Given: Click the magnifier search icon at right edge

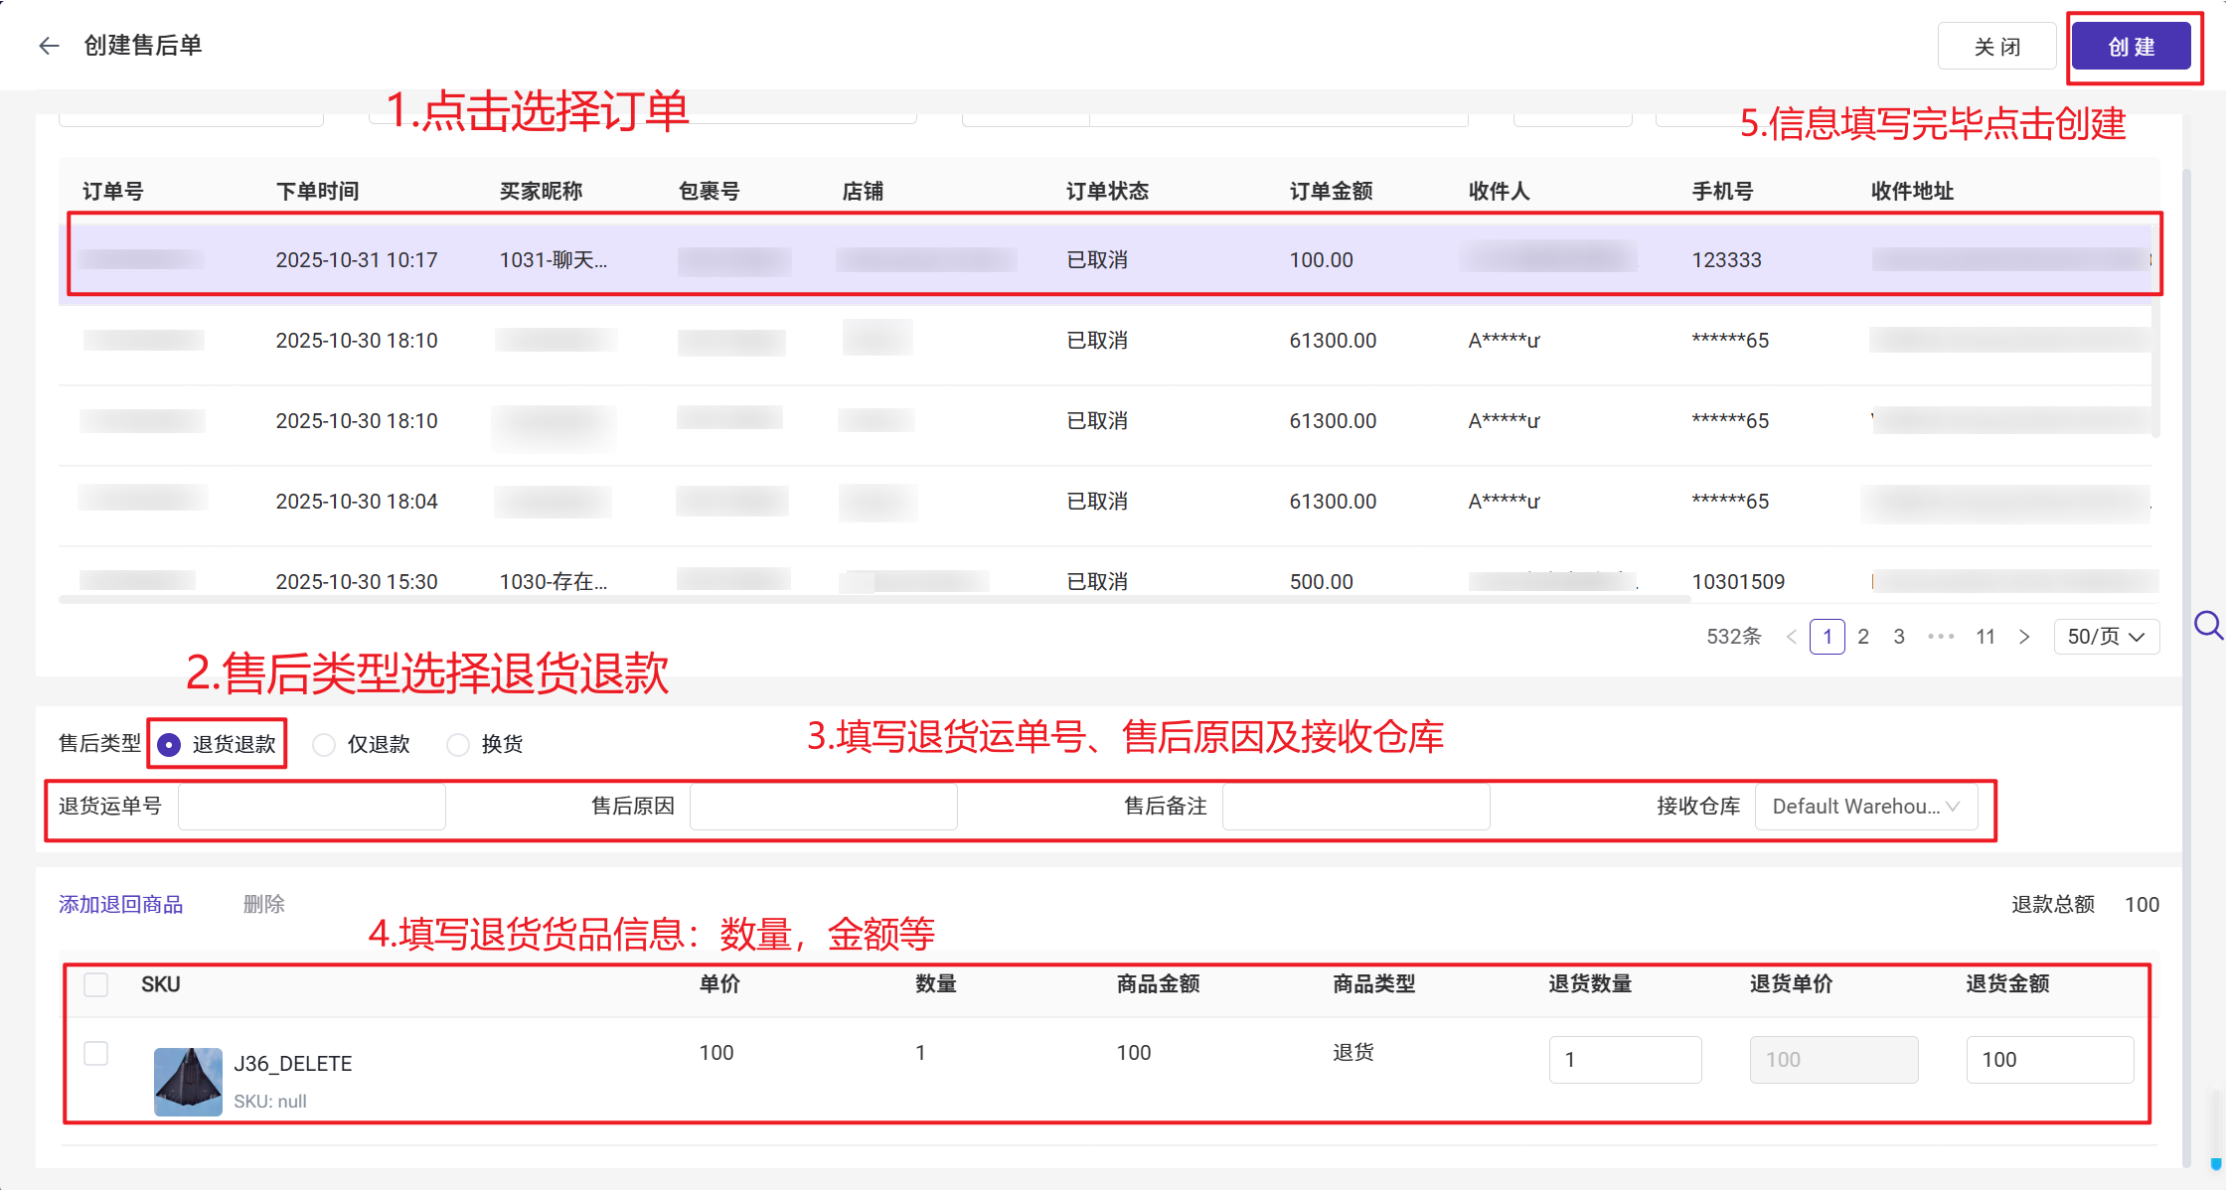Looking at the screenshot, I should point(2207,626).
